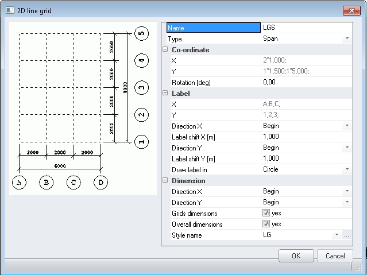
Task: Collapse the Label section
Action: click(165, 93)
